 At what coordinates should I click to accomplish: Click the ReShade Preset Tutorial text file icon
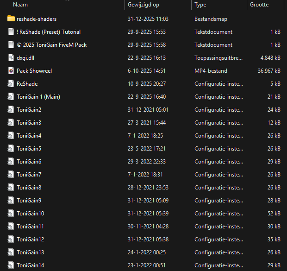coord(12,32)
